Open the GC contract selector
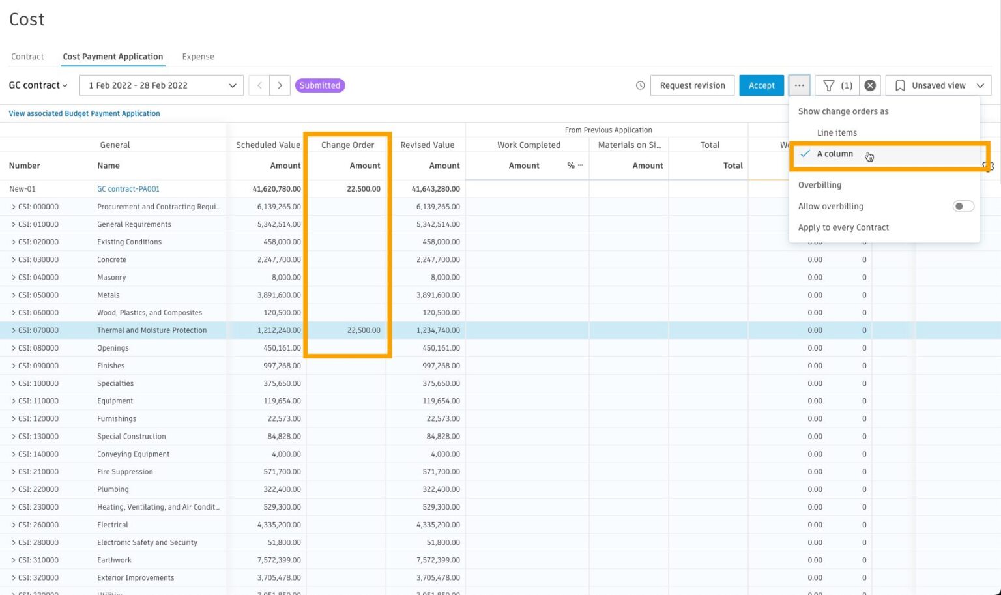Image resolution: width=1001 pixels, height=595 pixels. (37, 85)
